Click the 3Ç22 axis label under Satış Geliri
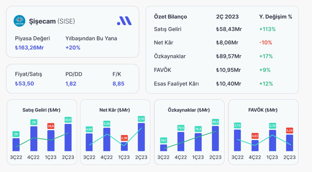 click(16, 157)
